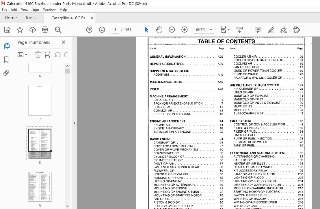Click FUEL SYSTEM contents entry
The image size is (320, 209).
240,121
